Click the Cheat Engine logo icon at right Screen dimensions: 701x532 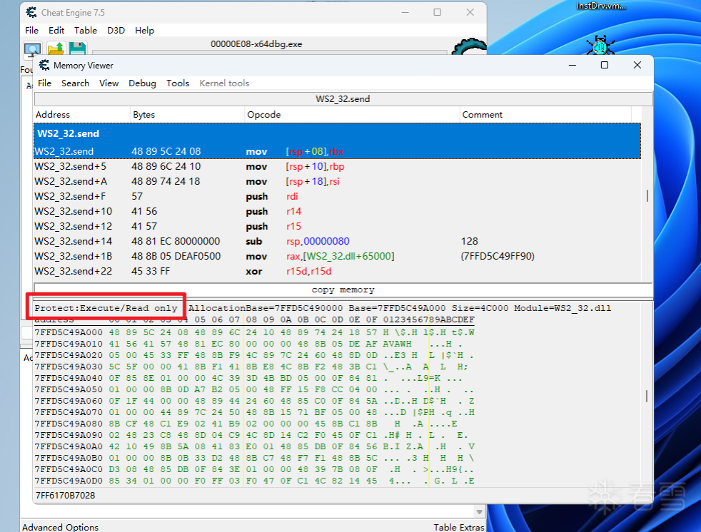pos(469,46)
